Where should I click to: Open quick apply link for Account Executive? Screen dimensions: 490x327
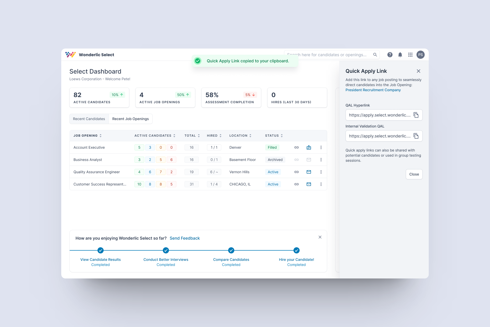point(296,147)
